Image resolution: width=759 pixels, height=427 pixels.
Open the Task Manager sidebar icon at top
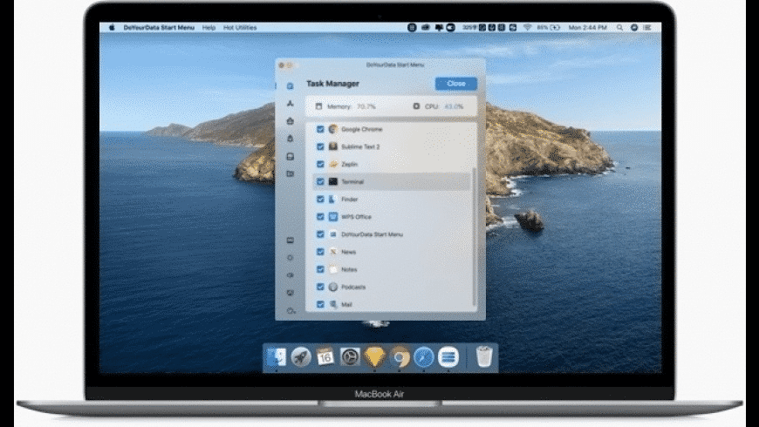(290, 86)
